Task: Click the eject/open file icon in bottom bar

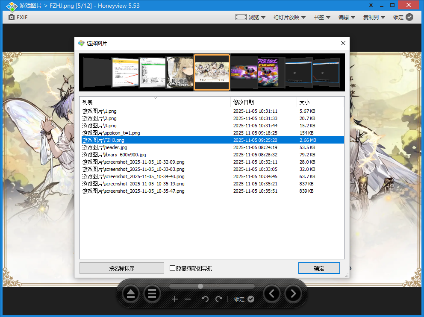Action: point(131,294)
